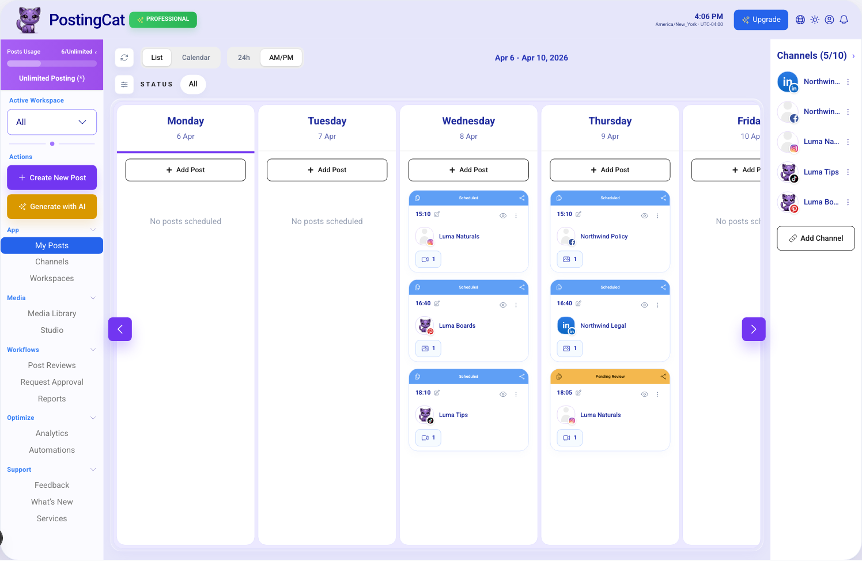Viewport: 862px width, 561px height.
Task: Click the Posts Usage progress bar
Action: [x=52, y=63]
